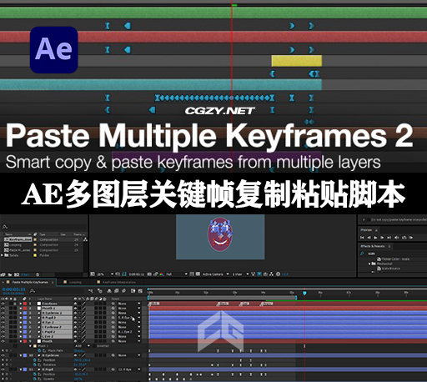Collapse layer 9 Mouth twirl arrow
The image size is (427, 382).
21,341
